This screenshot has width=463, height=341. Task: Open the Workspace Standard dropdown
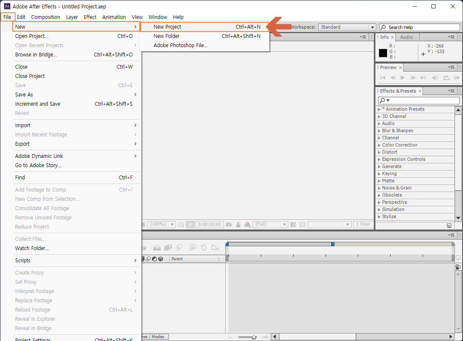coord(347,27)
